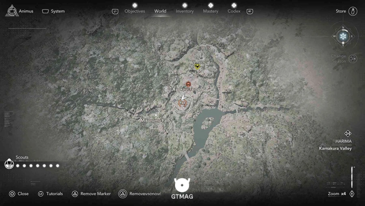
Task: Open Tutorials
Action: pos(50,194)
